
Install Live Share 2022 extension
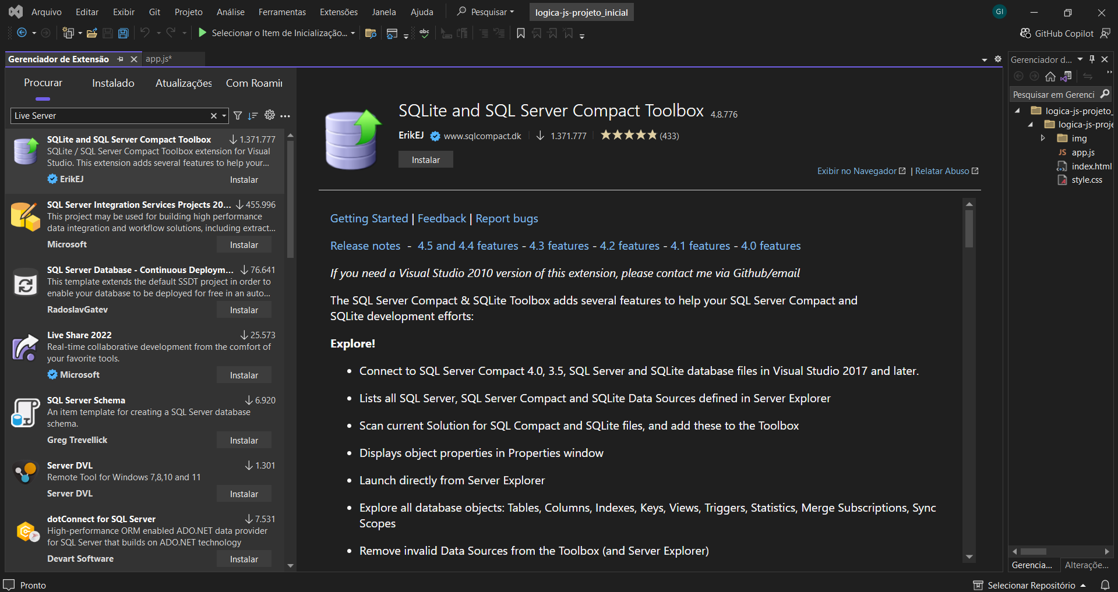point(244,375)
